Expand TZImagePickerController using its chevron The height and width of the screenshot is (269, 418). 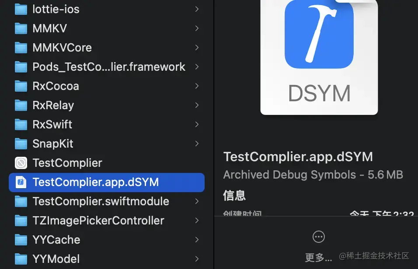[x=197, y=221]
